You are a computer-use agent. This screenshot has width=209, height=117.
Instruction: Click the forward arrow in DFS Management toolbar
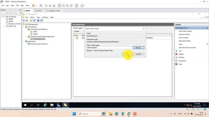pyautogui.click(x=27, y=20)
